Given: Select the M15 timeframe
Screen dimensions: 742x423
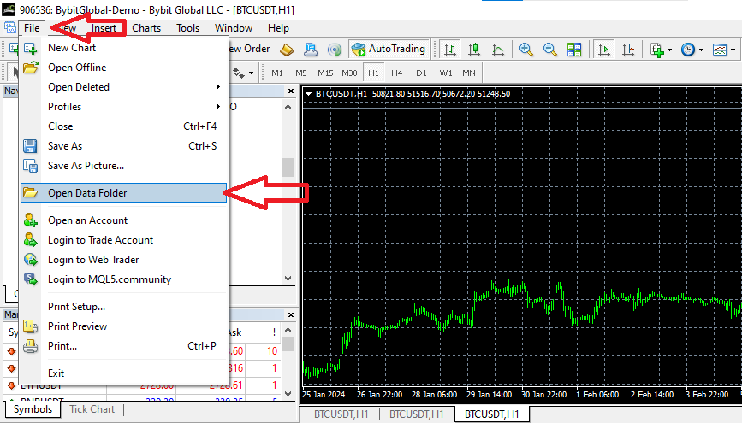Looking at the screenshot, I should 325,73.
